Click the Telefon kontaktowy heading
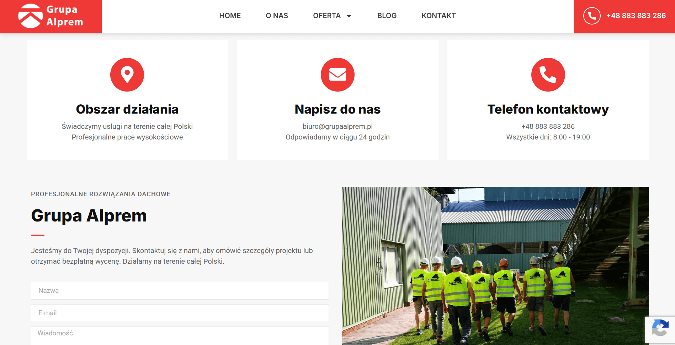 (x=548, y=109)
